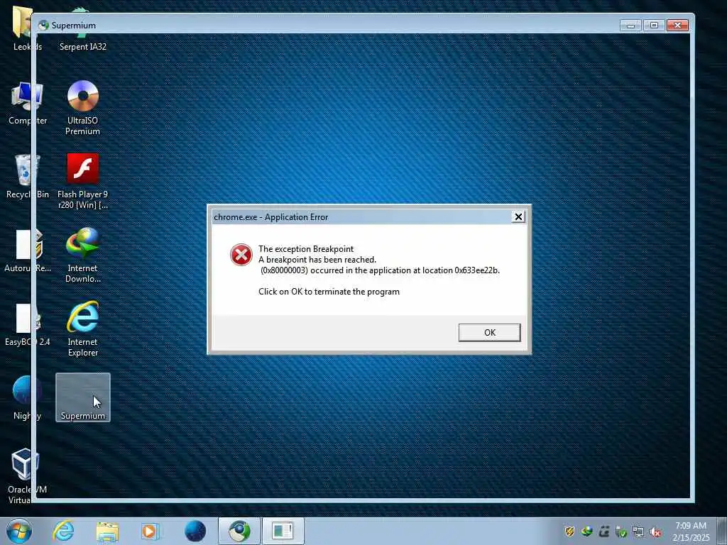Select the Flash Player 9 desktop icon
The width and height of the screenshot is (727, 545).
tap(83, 181)
